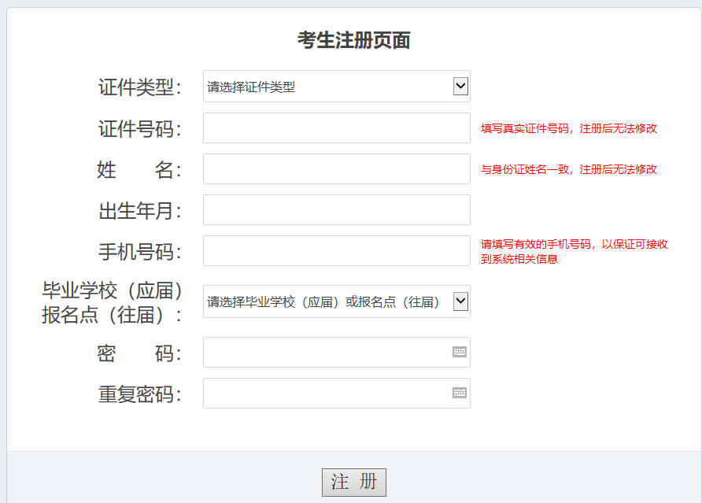The image size is (702, 503).
Task: Click the 手机号码 input box
Action: [x=336, y=251]
